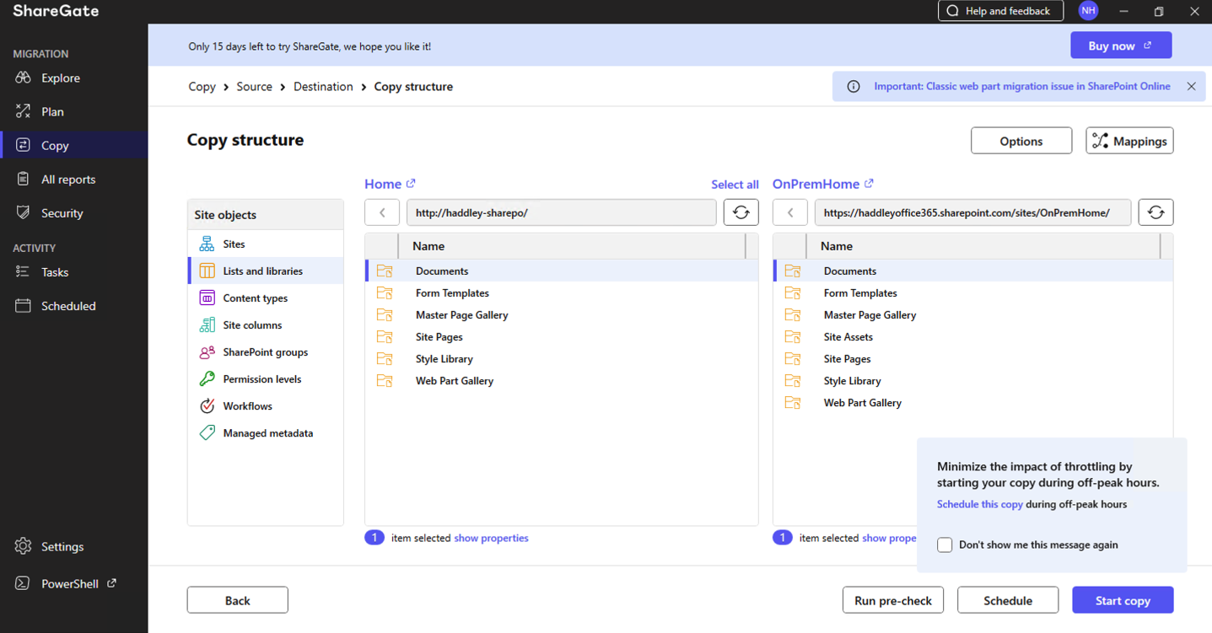Select Sites in Site objects
Image resolution: width=1212 pixels, height=633 pixels.
pos(266,244)
